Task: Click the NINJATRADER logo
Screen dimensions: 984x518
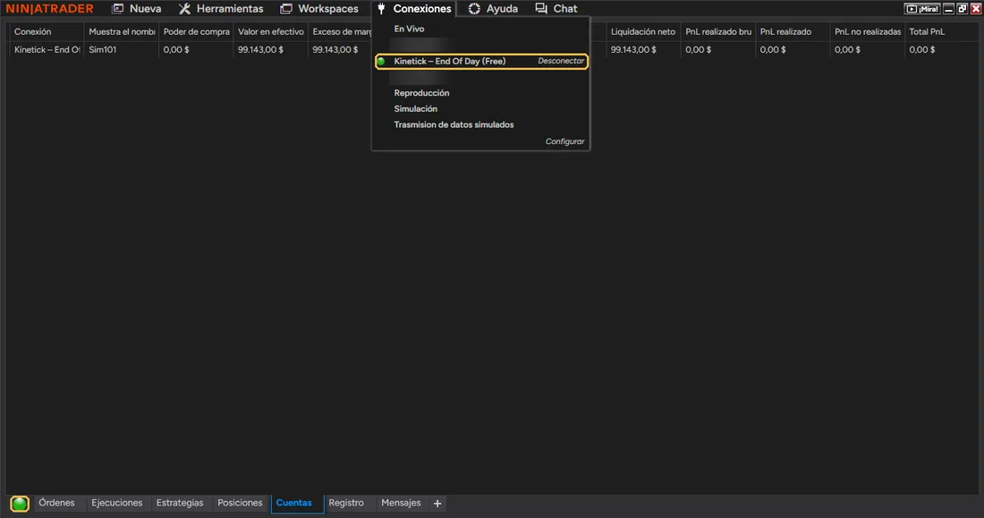Action: [49, 9]
